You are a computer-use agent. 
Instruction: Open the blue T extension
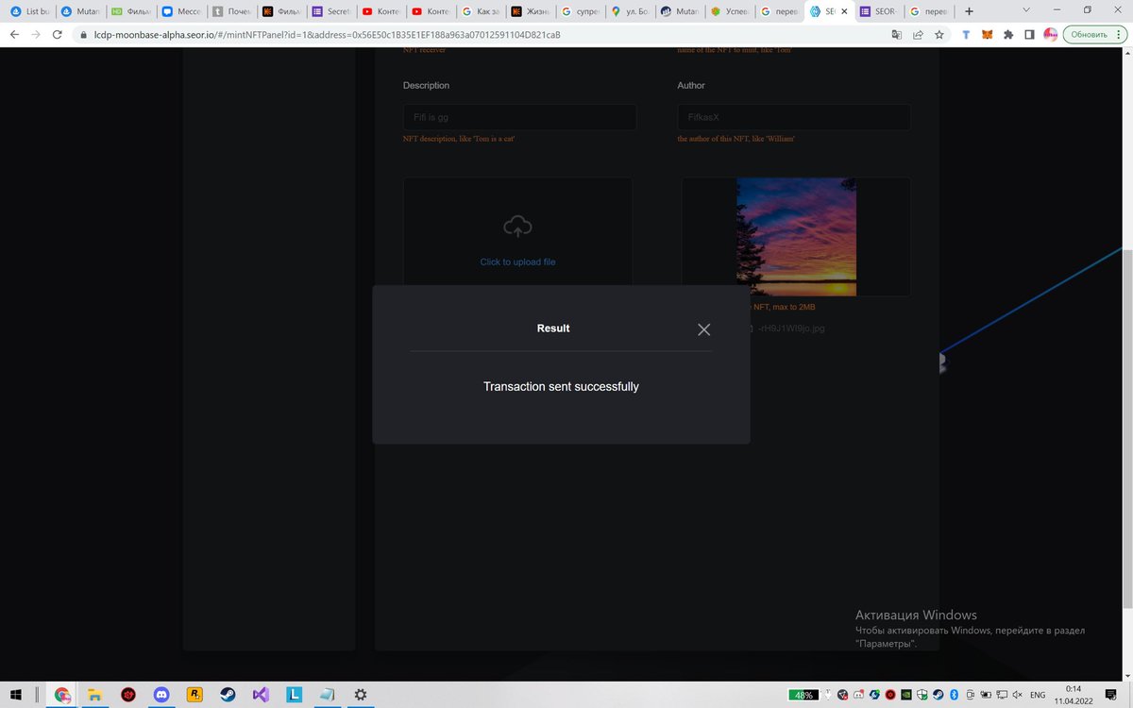pos(967,34)
